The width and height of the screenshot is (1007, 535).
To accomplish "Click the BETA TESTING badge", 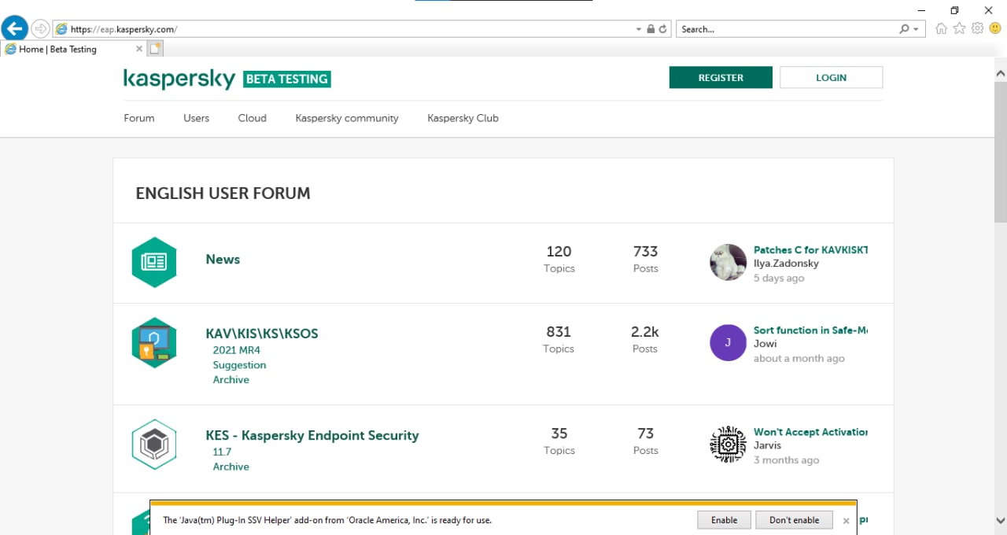I will 287,79.
